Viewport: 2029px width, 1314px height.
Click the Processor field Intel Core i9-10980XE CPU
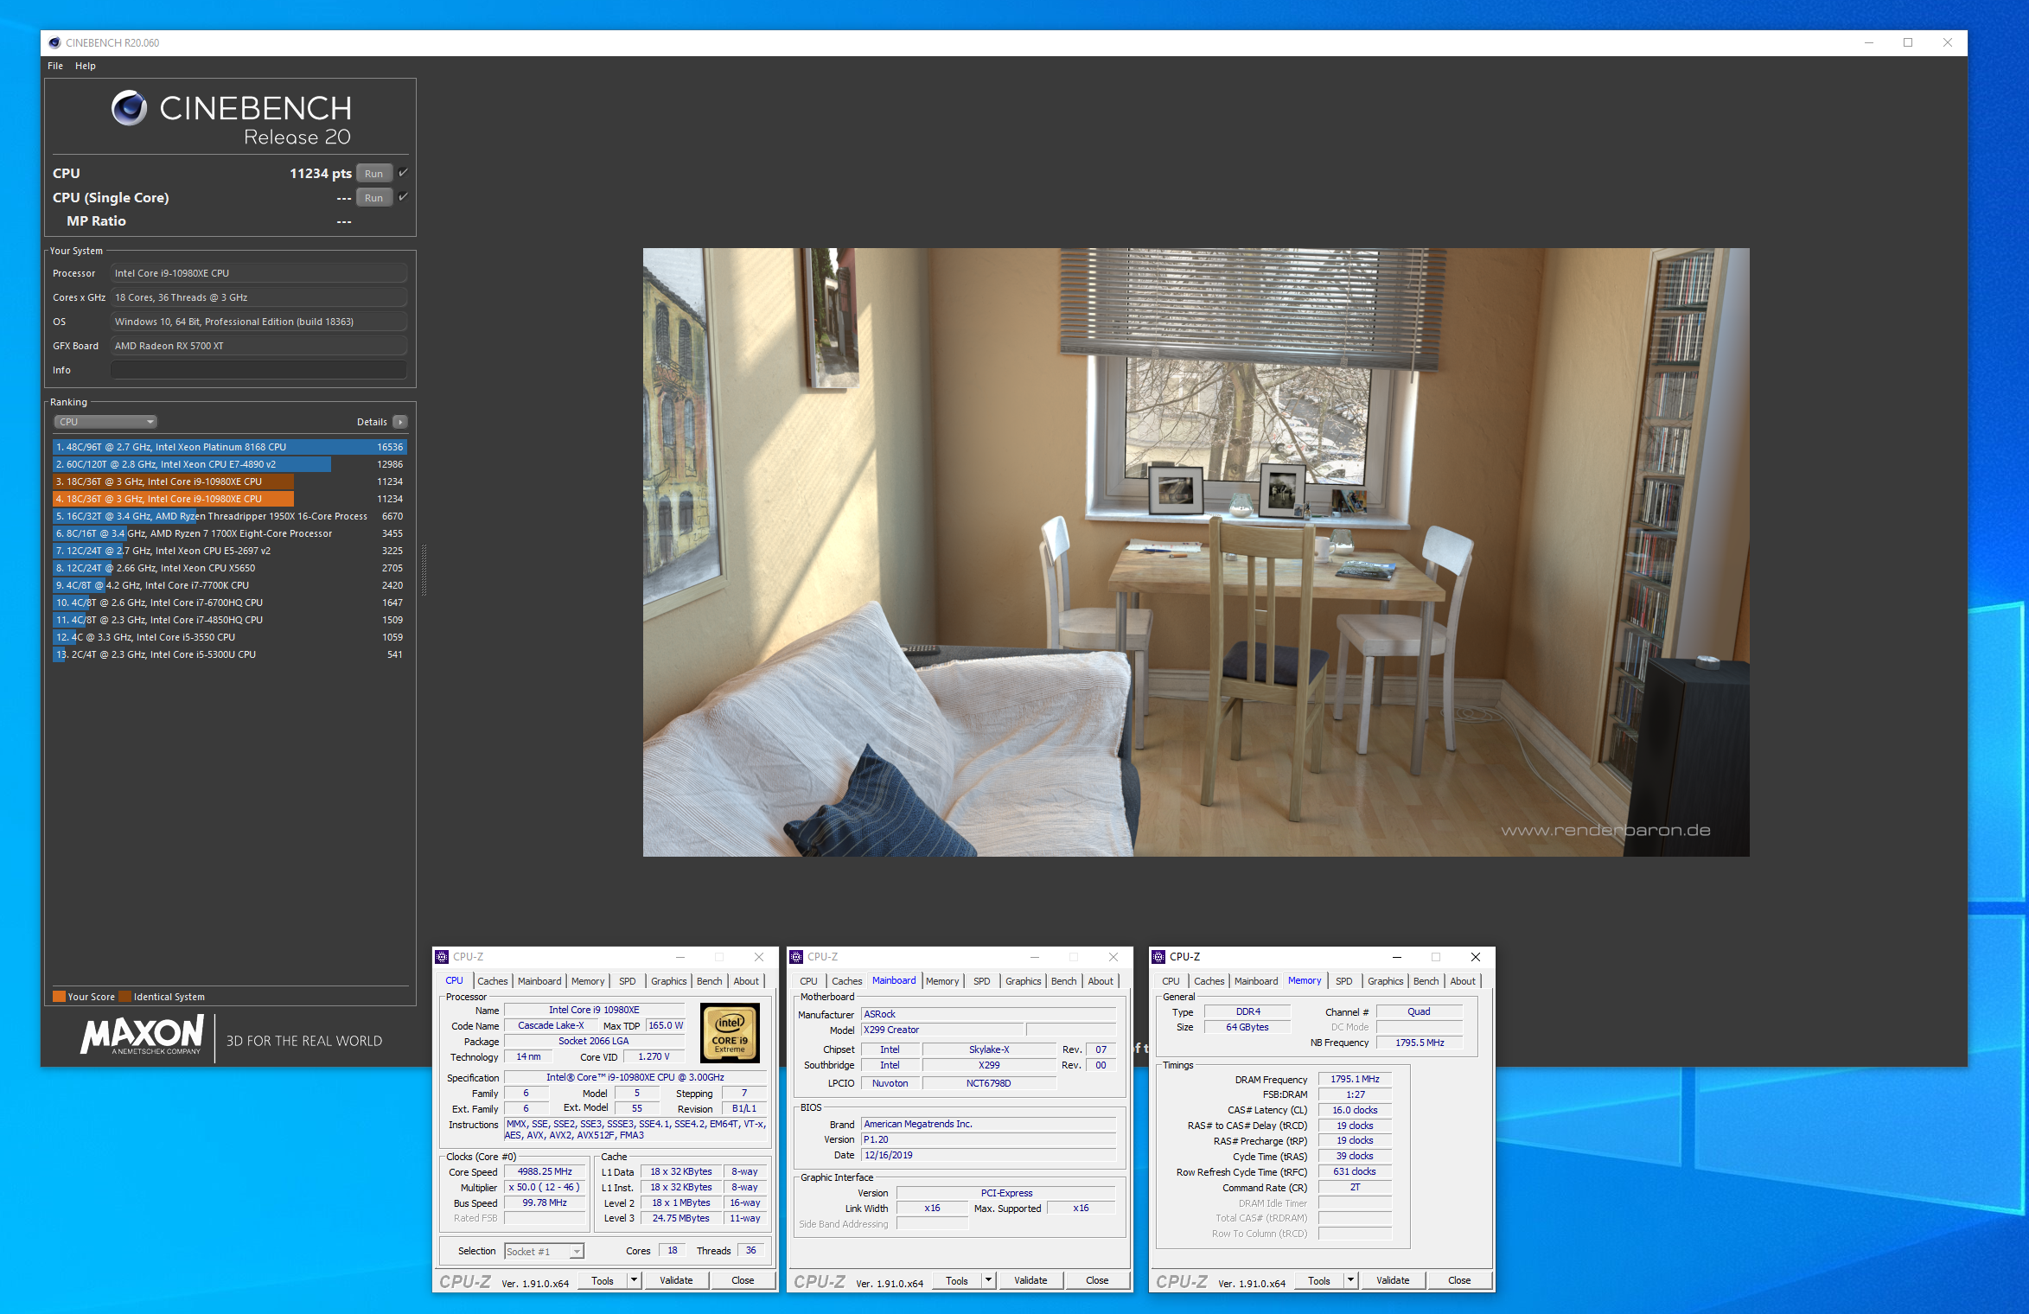point(258,273)
